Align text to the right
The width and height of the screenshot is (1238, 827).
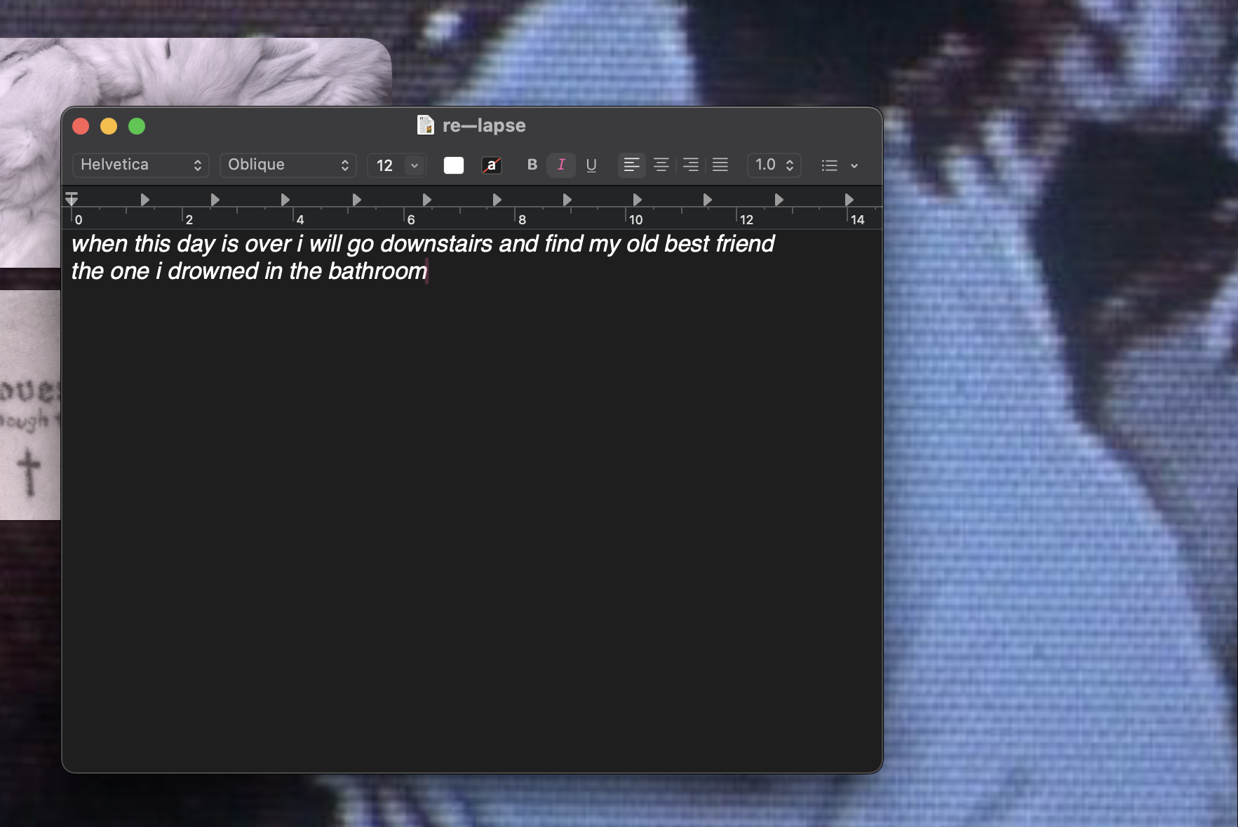[x=690, y=165]
